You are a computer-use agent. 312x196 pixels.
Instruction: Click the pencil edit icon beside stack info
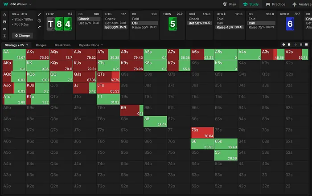(x=40, y=15)
